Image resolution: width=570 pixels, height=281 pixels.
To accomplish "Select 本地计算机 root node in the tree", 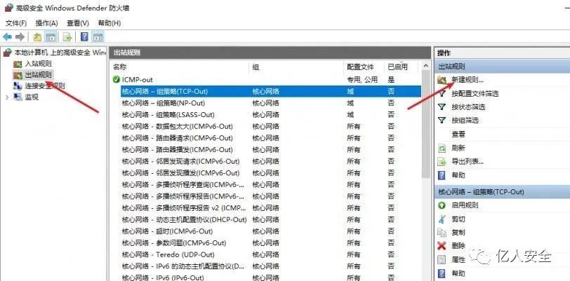I will tap(60, 53).
